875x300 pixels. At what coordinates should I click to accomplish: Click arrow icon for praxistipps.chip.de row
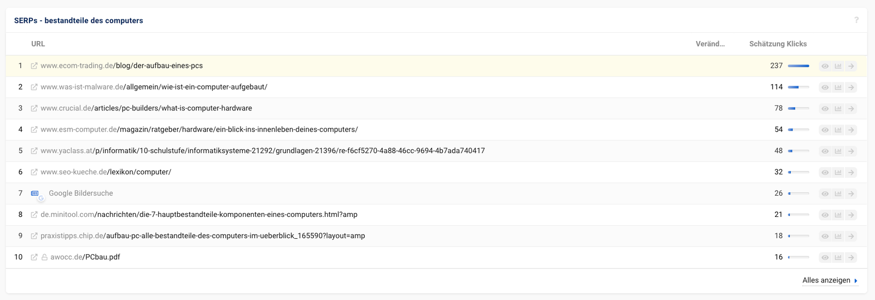coord(851,237)
